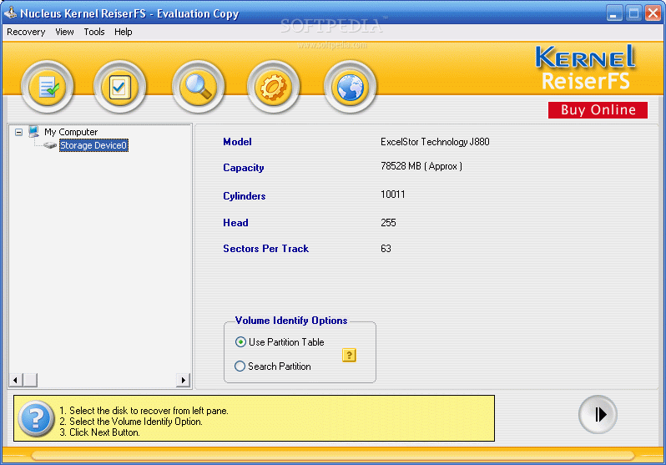Select the Search Partition option

pos(273,366)
